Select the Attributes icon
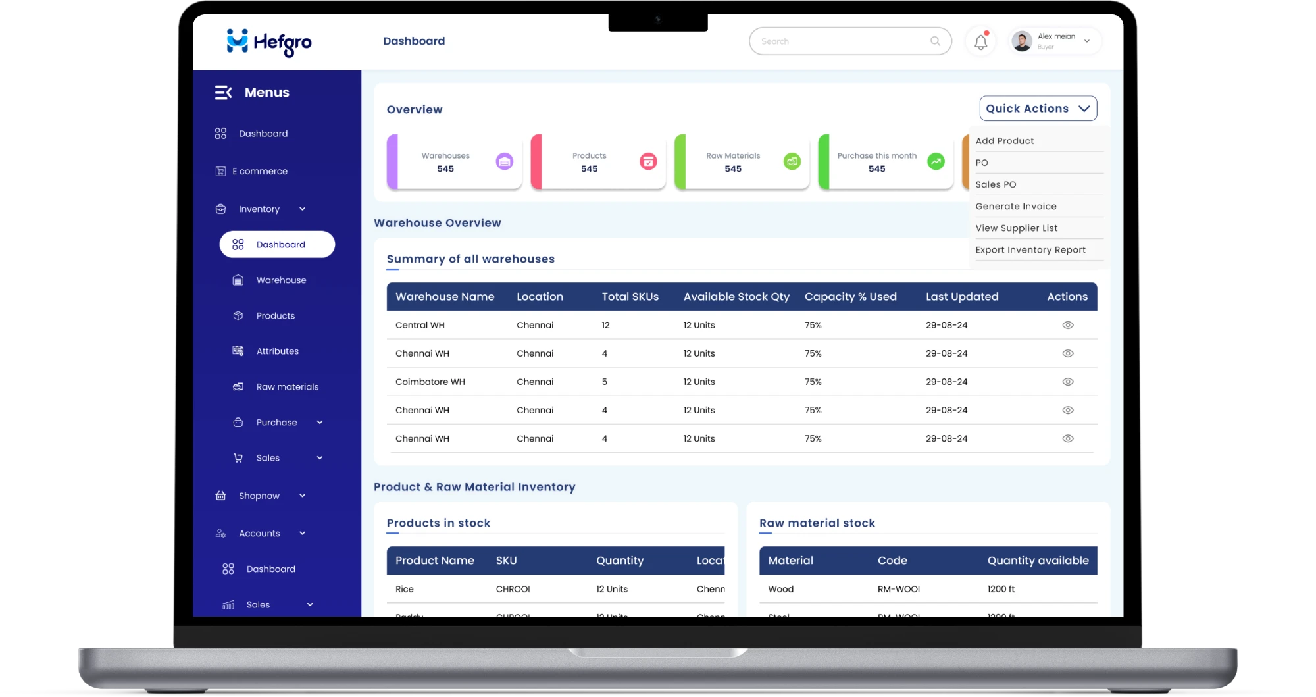This screenshot has width=1316, height=697. [238, 351]
